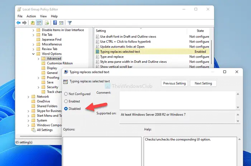Expand the Proofing tree node

[38, 78]
